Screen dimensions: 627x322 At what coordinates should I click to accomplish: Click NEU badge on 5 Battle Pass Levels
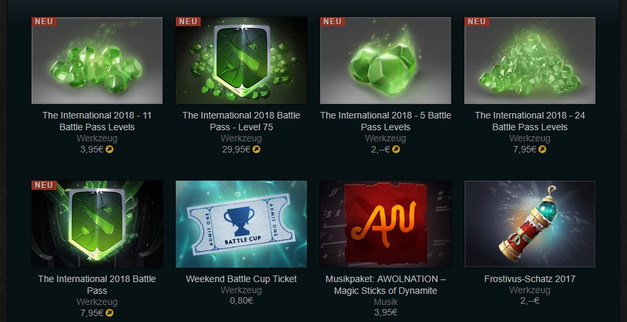coord(333,22)
